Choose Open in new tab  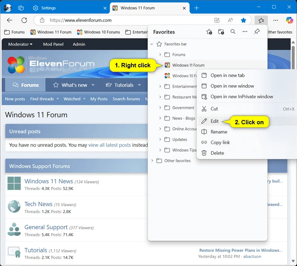click(x=247, y=75)
